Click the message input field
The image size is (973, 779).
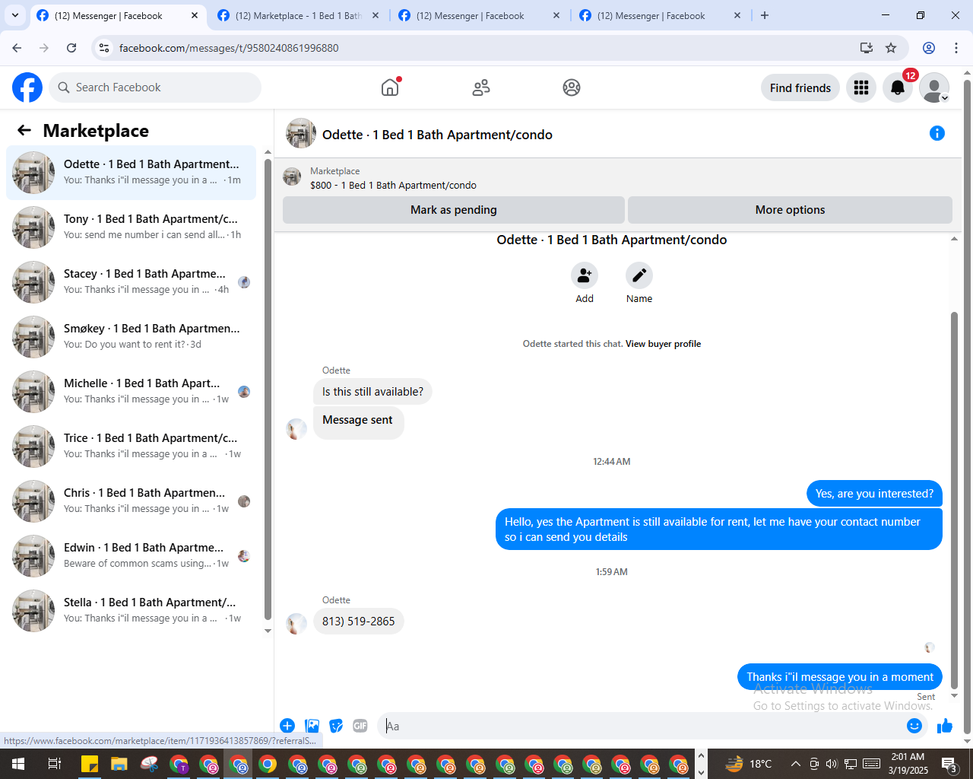tap(643, 726)
